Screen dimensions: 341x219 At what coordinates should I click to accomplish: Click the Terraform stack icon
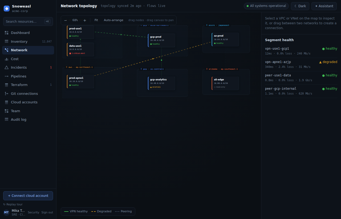point(7,85)
